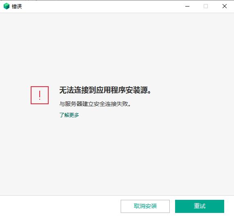Click the red exclamation error icon
This screenshot has width=234, height=217.
[x=40, y=95]
